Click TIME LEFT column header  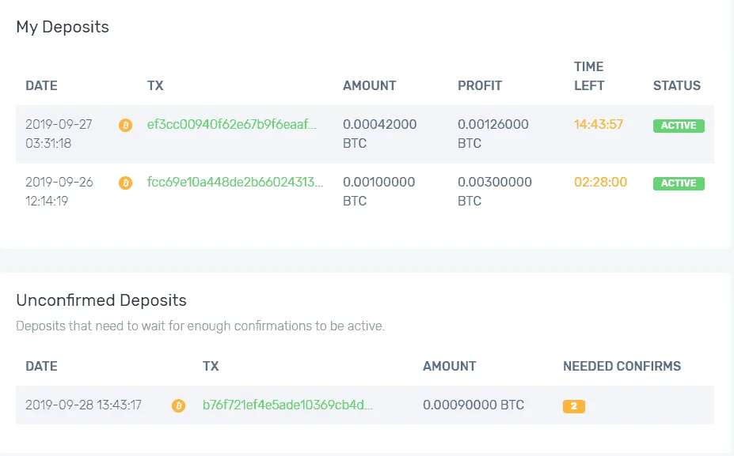click(589, 76)
